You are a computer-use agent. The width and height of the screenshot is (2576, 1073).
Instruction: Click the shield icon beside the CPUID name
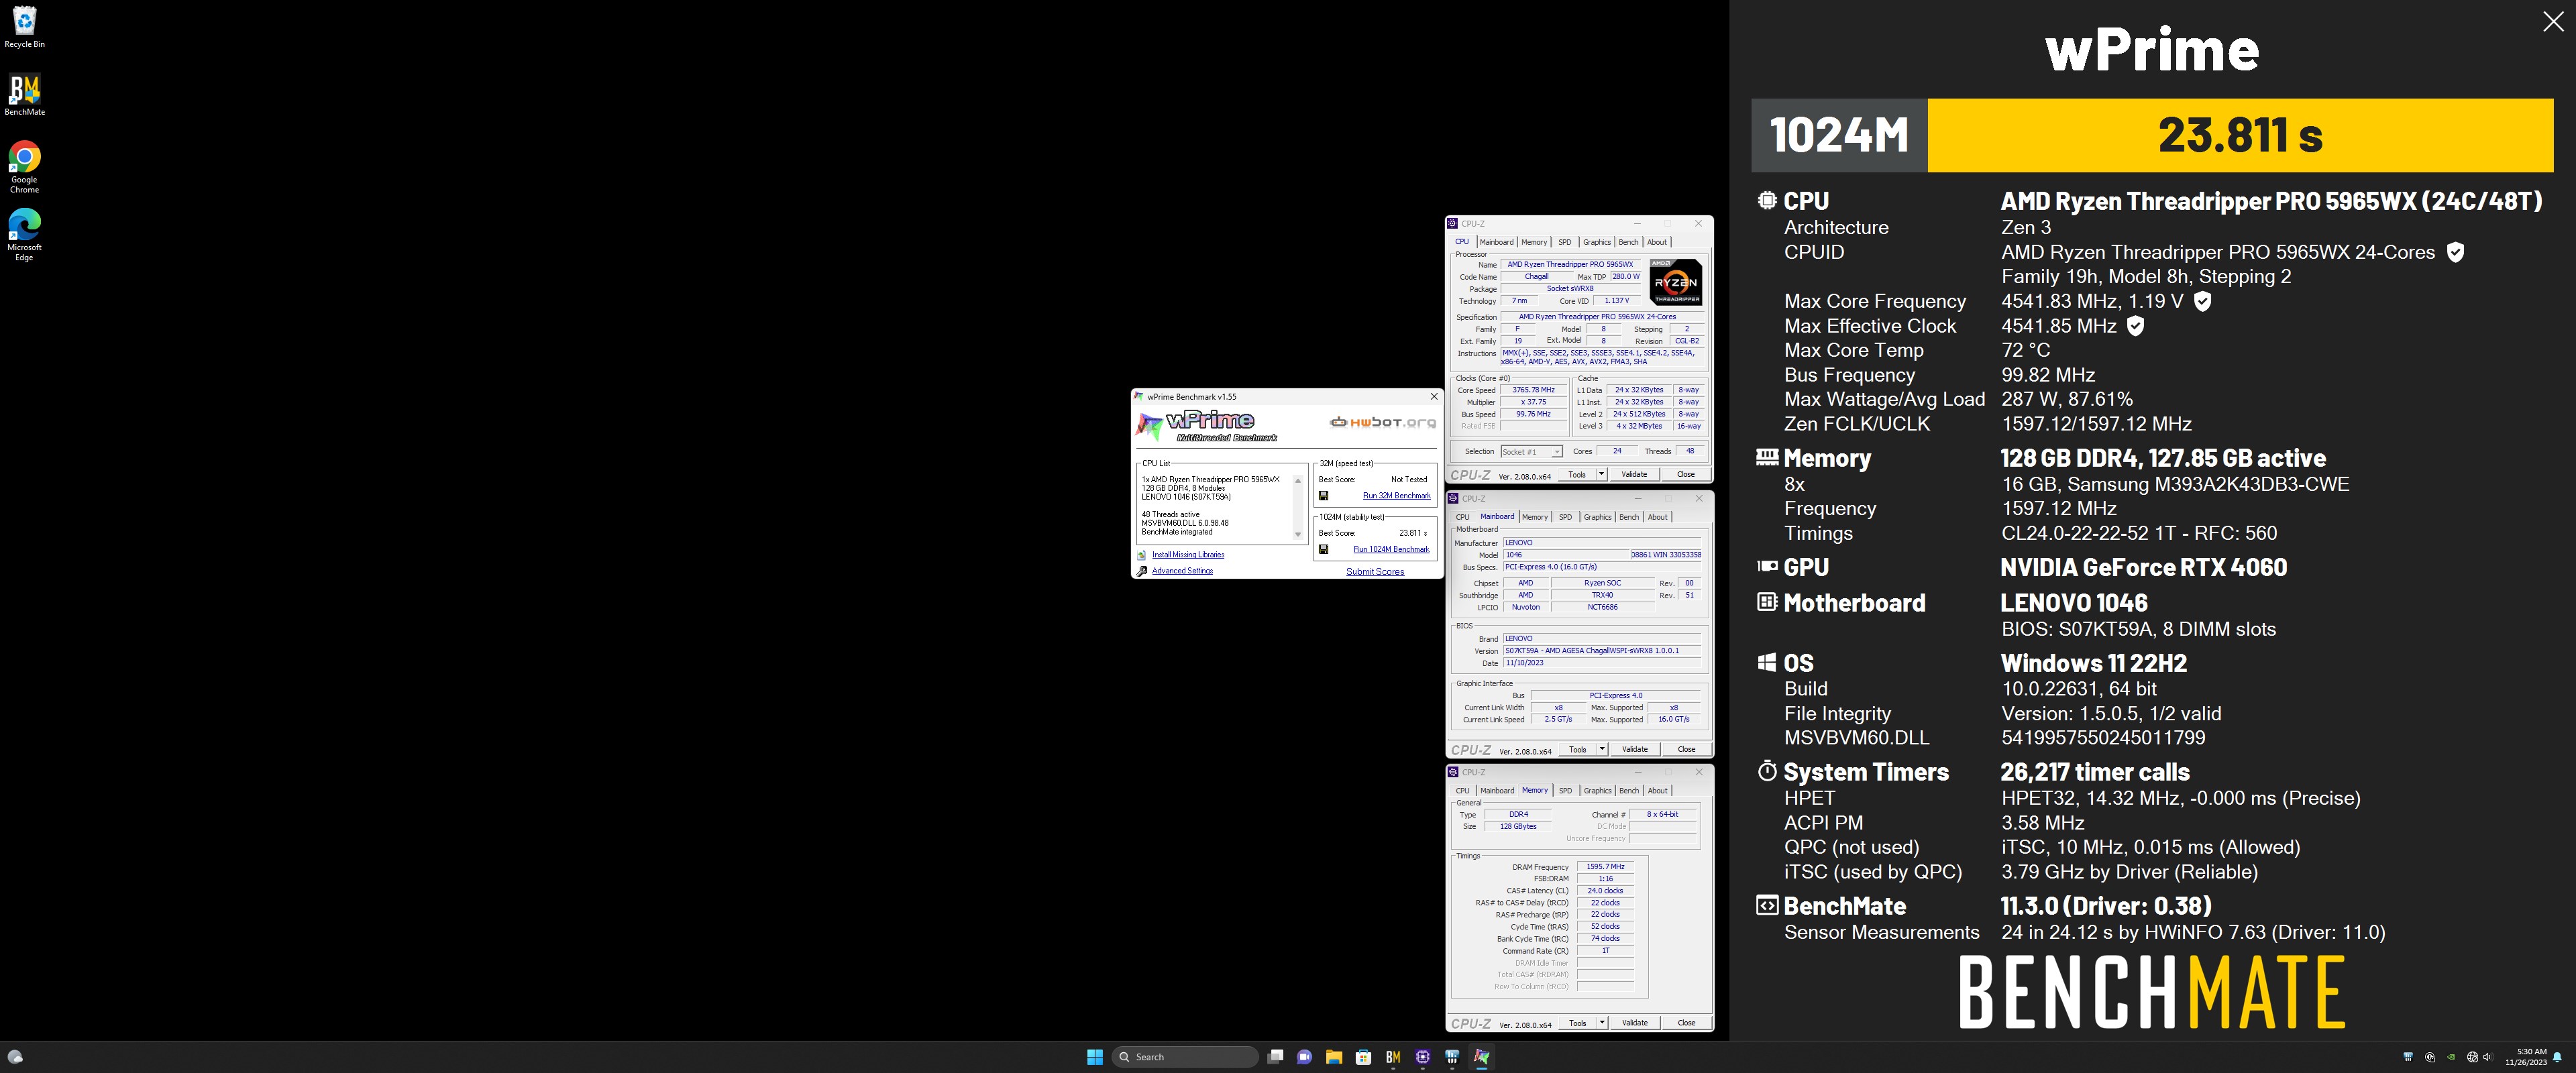[2455, 253]
